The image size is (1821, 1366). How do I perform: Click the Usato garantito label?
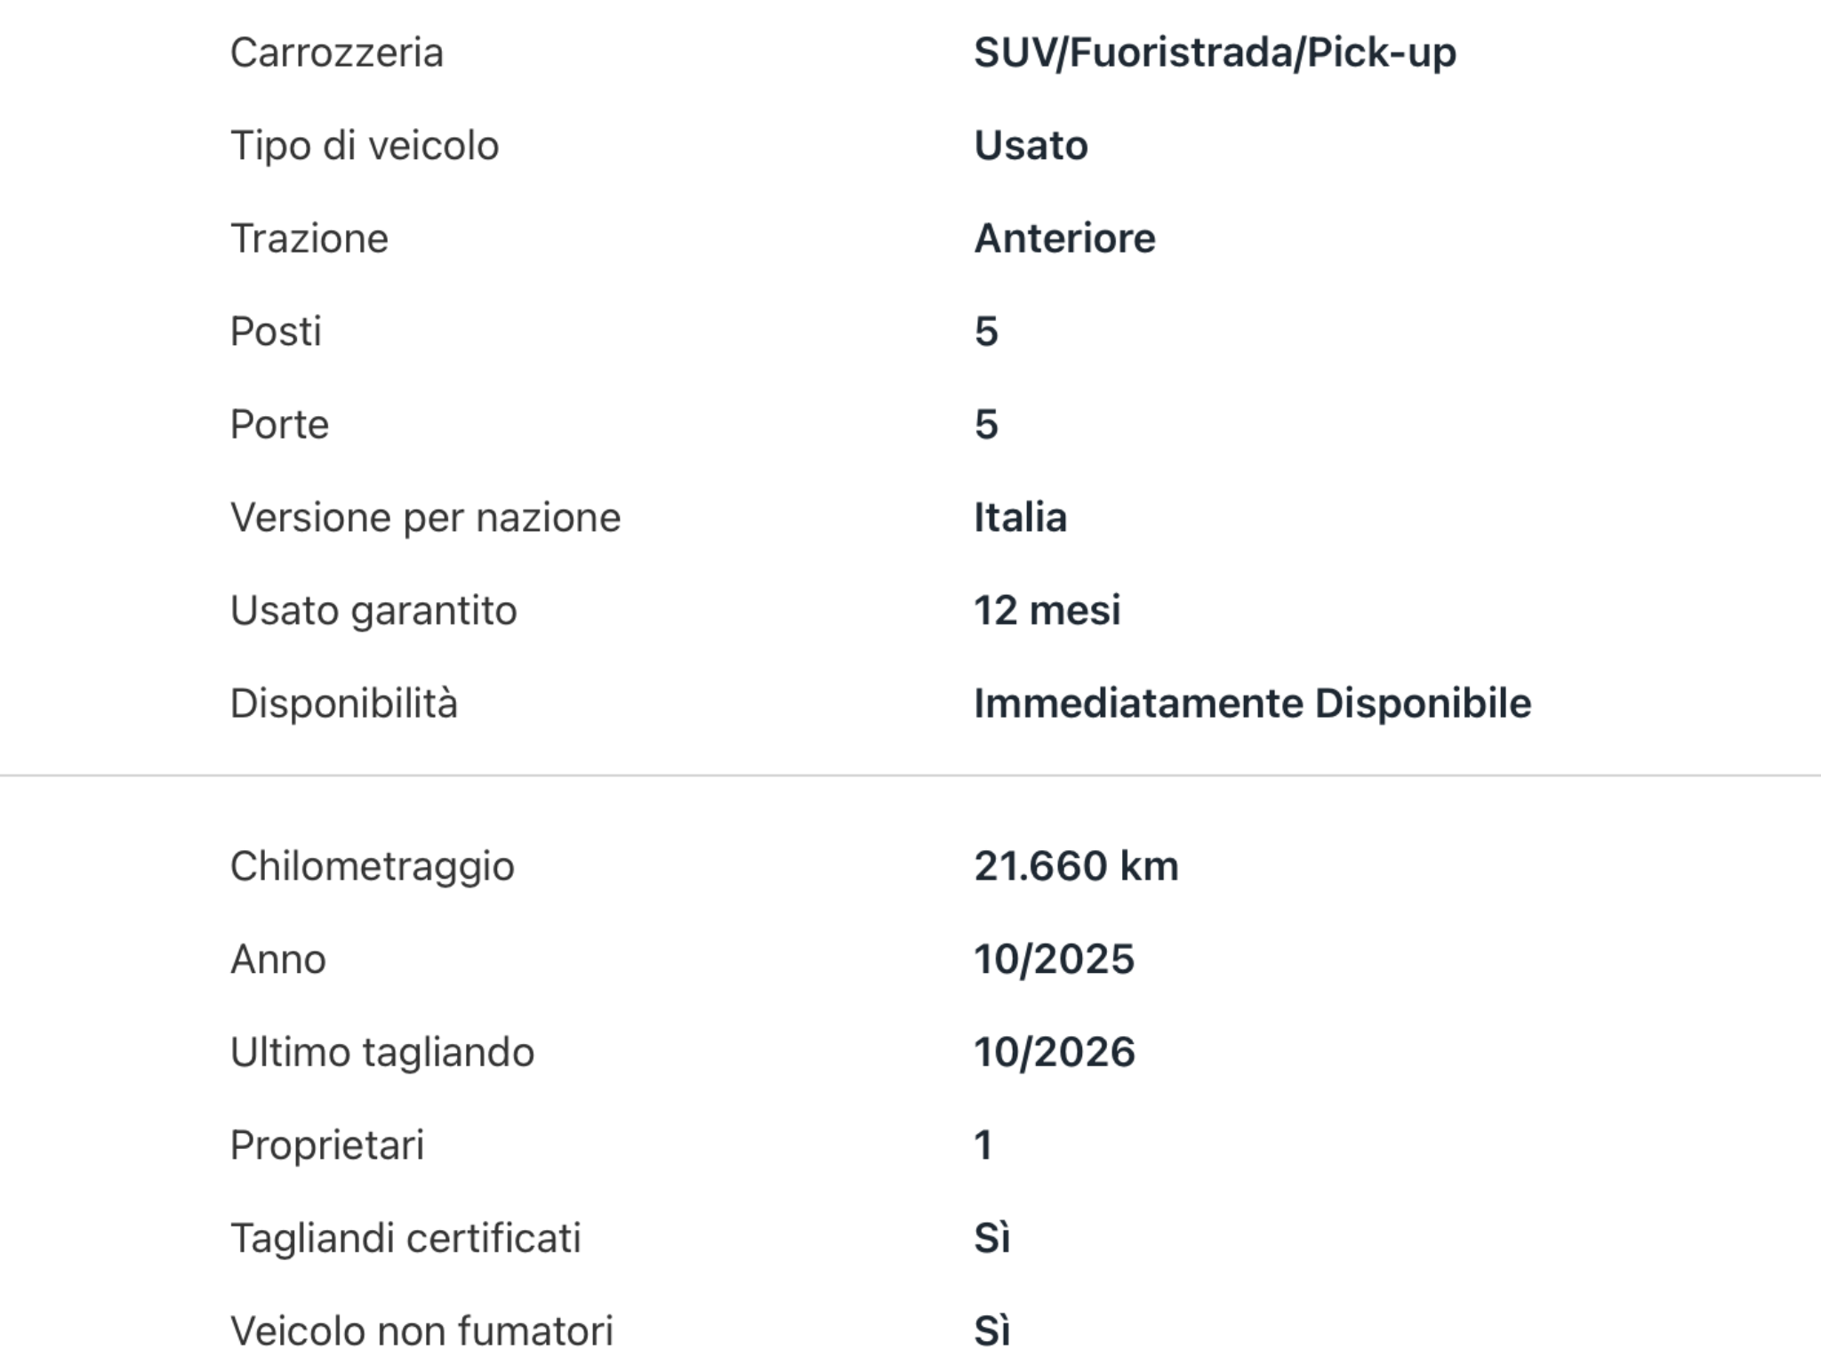point(373,610)
